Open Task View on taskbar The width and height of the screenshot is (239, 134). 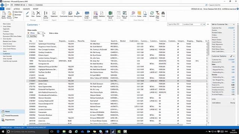[x=52, y=131]
